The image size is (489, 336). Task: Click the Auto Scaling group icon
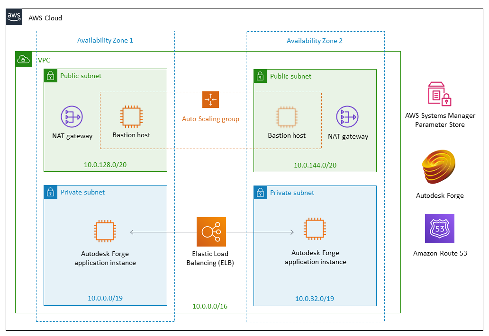210,100
